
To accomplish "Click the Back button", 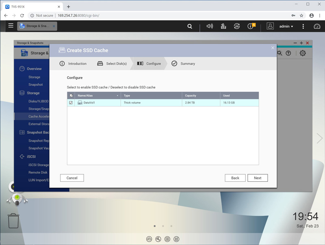I will [235, 178].
